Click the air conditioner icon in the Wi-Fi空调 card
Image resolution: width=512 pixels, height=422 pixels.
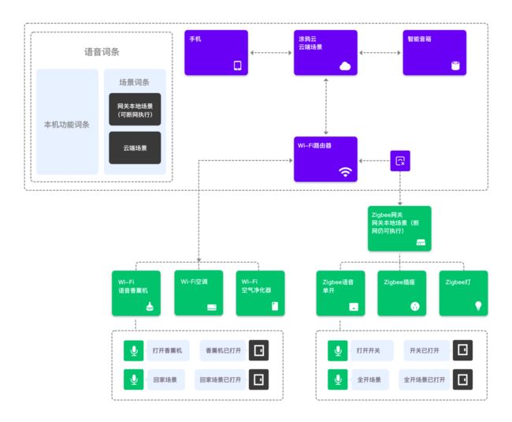(212, 308)
